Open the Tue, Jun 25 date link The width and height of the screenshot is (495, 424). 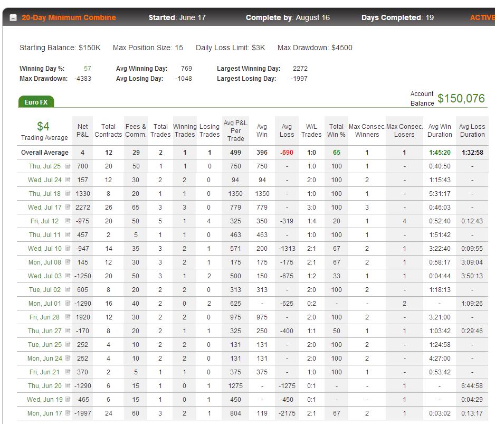point(44,344)
